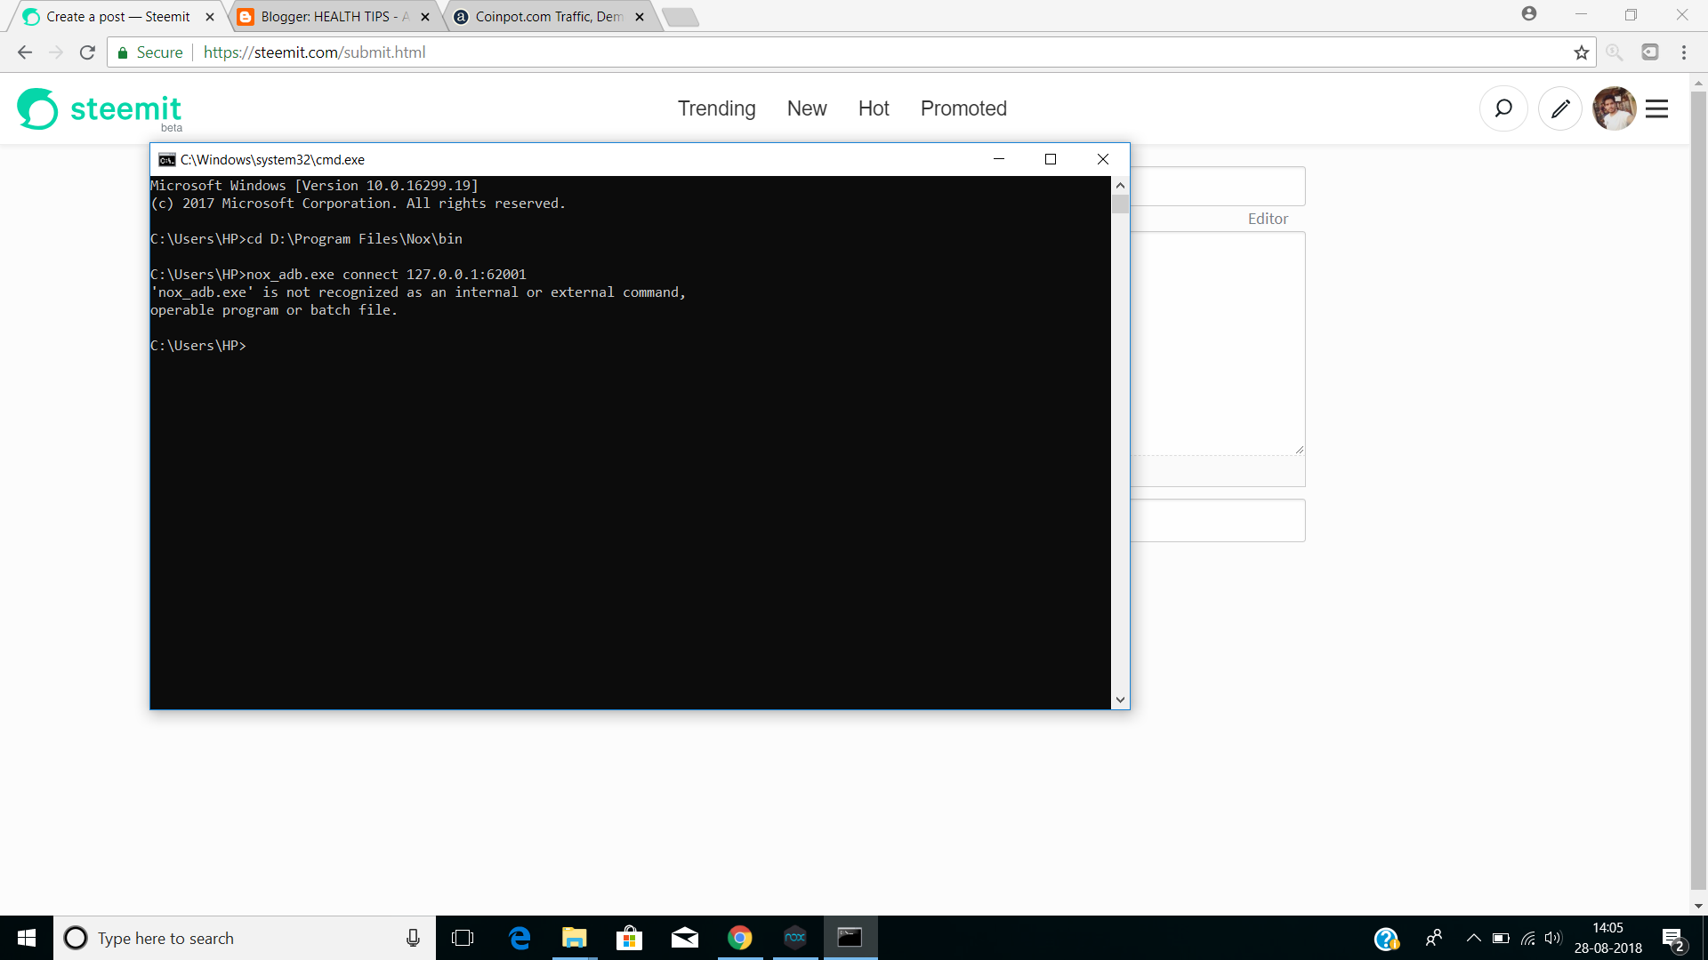The width and height of the screenshot is (1708, 960).
Task: Click the Steemit search magnifier icon
Action: (x=1503, y=108)
